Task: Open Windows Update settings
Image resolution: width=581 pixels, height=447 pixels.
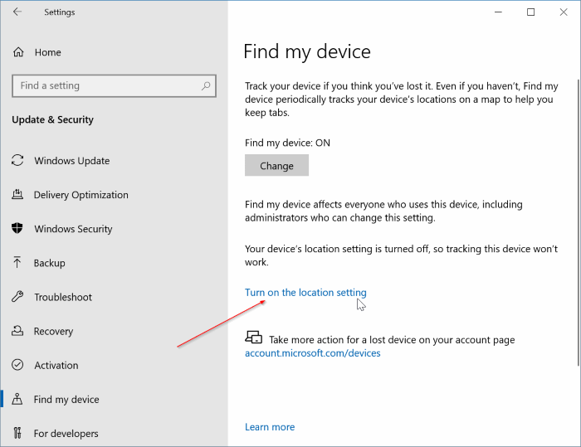Action: 72,161
